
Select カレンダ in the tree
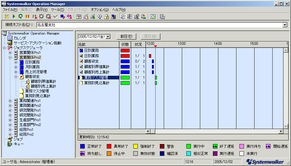point(20,38)
